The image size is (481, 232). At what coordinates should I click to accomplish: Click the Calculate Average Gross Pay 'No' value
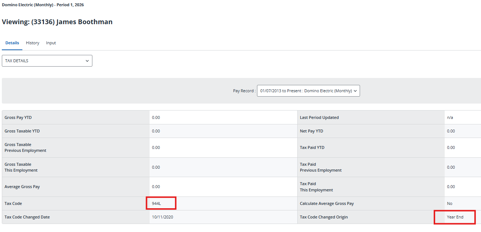click(449, 203)
